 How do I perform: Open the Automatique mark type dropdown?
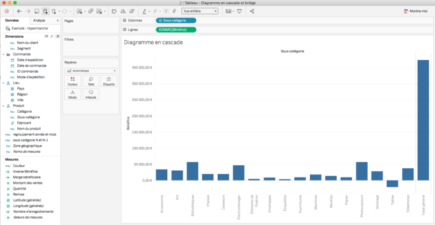point(91,71)
